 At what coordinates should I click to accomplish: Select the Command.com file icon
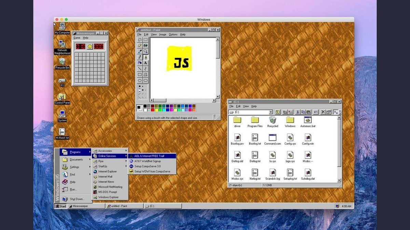tap(272, 139)
